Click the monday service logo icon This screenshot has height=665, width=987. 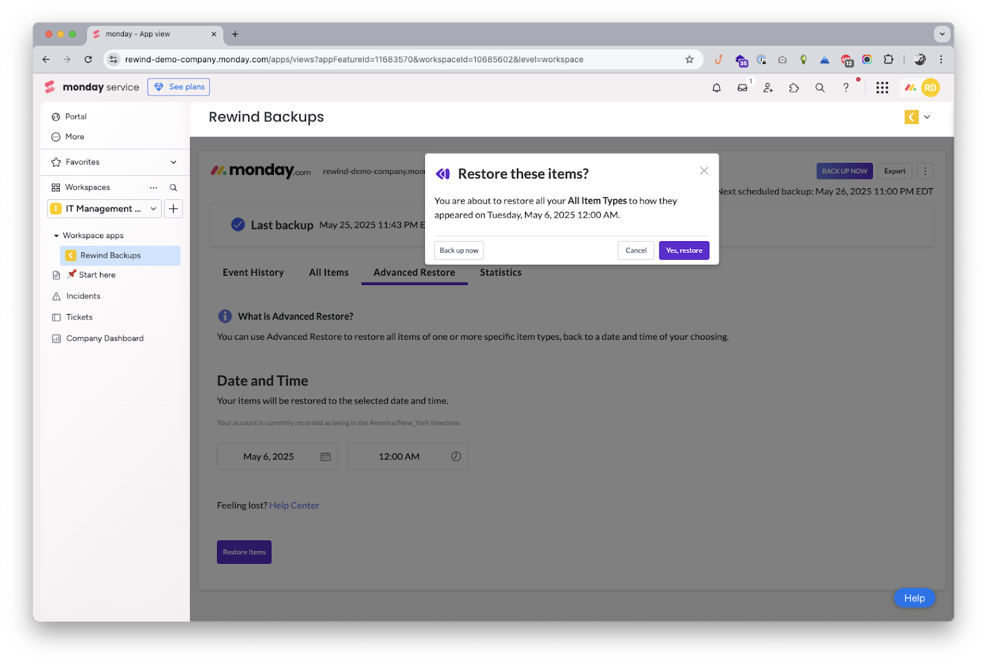click(x=50, y=87)
